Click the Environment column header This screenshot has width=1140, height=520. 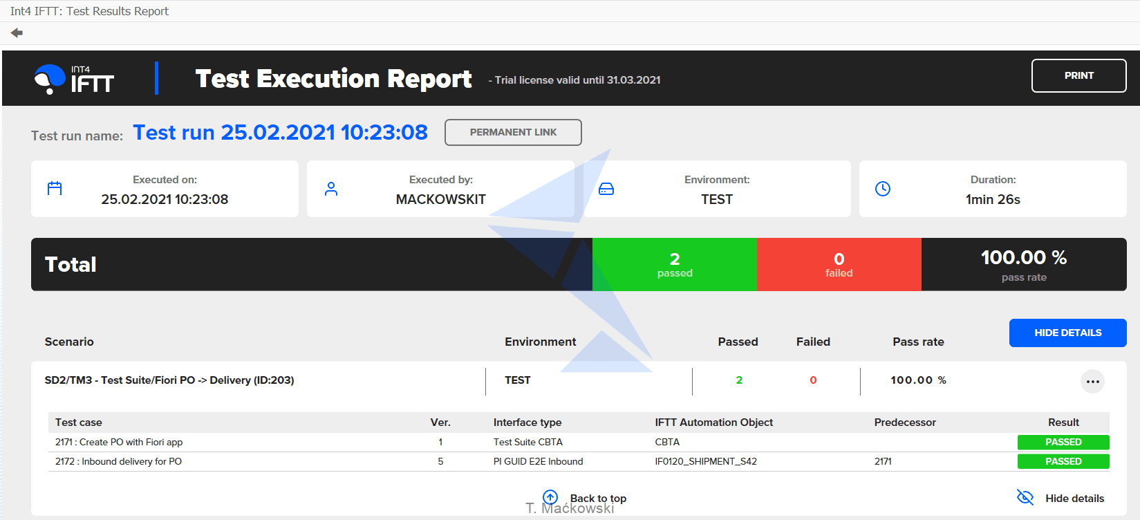[540, 342]
